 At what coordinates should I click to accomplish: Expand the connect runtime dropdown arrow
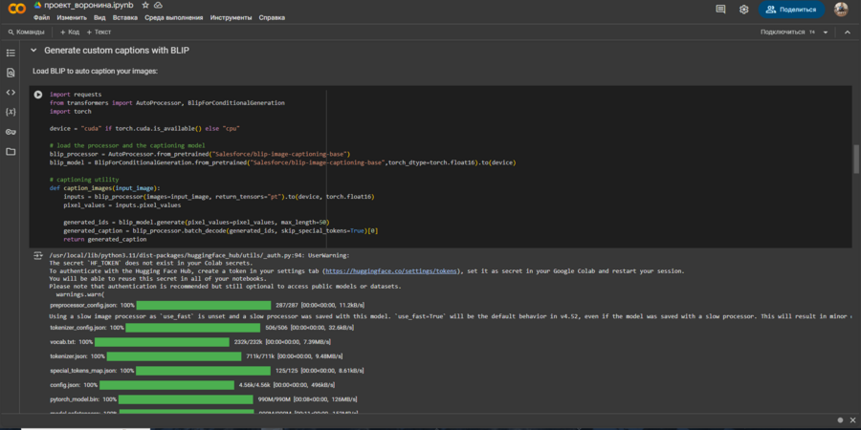coord(824,32)
